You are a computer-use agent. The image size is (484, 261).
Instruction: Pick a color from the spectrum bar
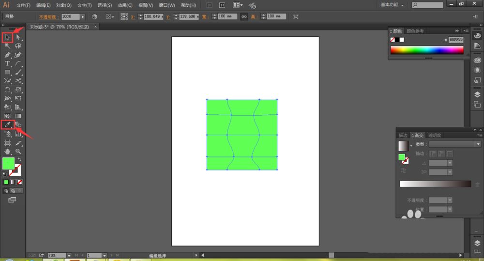click(427, 50)
